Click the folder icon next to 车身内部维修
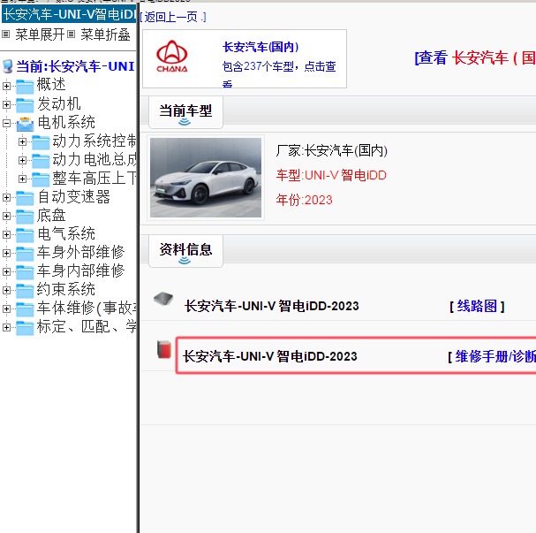The height and width of the screenshot is (533, 536). (25, 271)
